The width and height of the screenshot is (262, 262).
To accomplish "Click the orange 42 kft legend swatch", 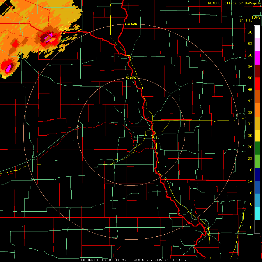I will [x=257, y=110].
